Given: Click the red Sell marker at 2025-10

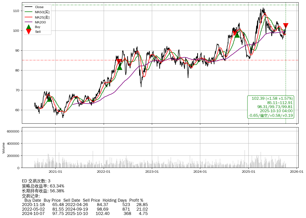Looking at the screenshot, I should point(286,26).
